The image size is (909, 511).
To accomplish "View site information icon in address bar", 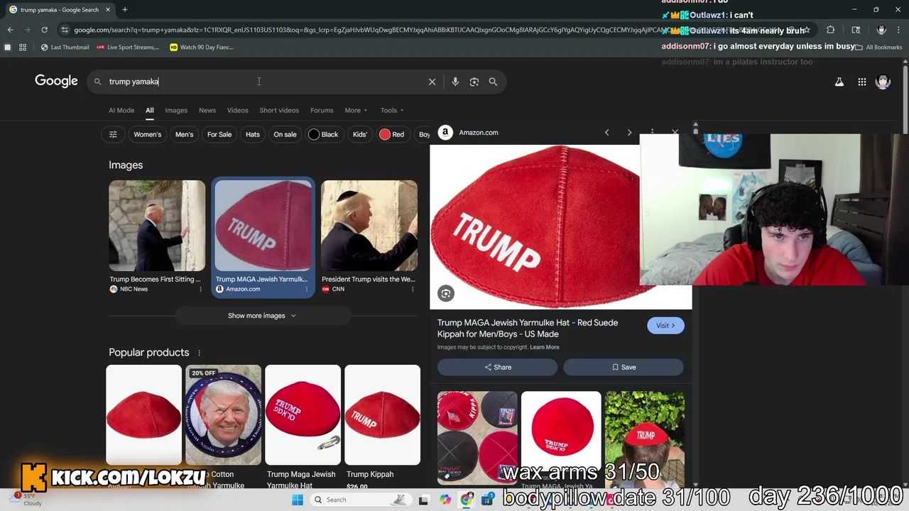I will click(65, 30).
